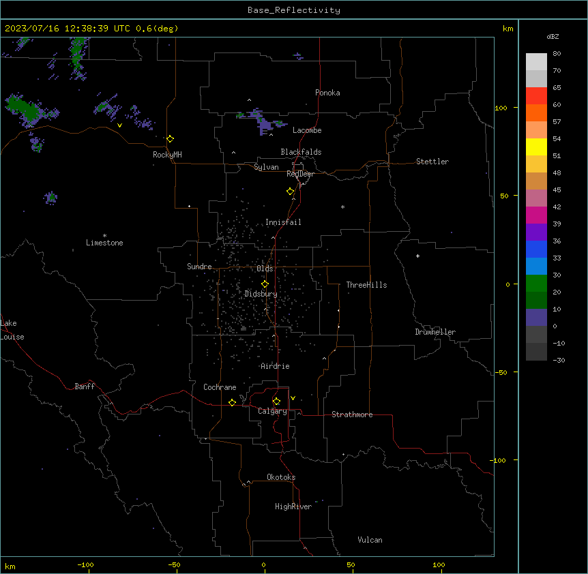Select the Stettler label
588x574 pixels.
(432, 162)
